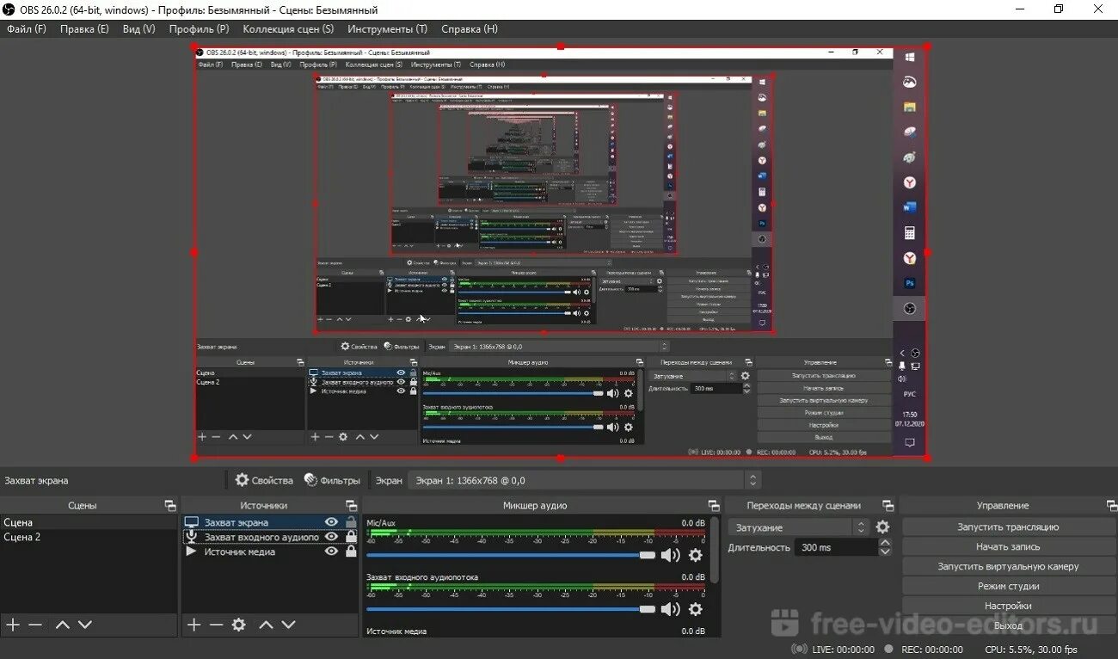
Task: Select the Захват входного аудиопо source row
Action: (271, 537)
